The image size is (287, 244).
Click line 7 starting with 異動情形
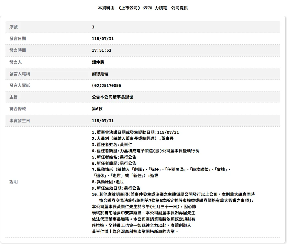tap(161, 169)
